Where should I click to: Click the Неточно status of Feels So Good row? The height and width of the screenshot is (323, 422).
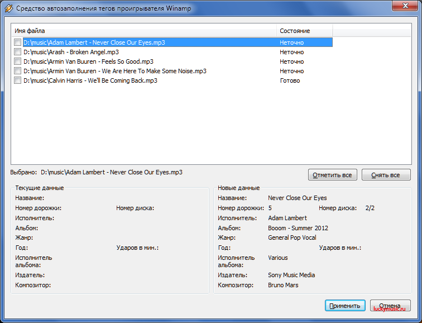click(x=292, y=61)
